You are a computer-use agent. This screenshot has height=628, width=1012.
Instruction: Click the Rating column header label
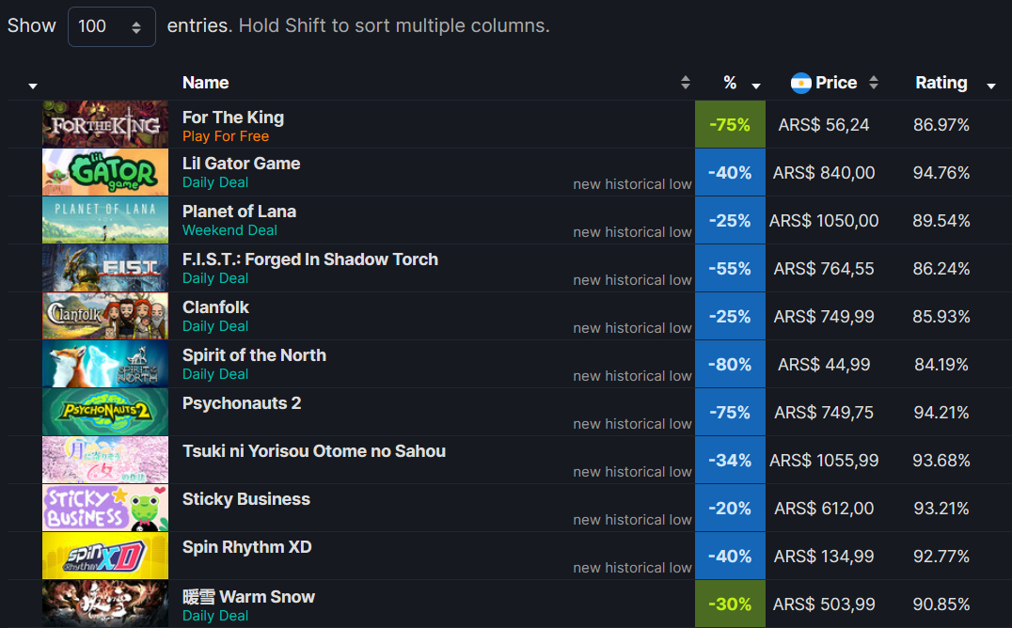(941, 83)
